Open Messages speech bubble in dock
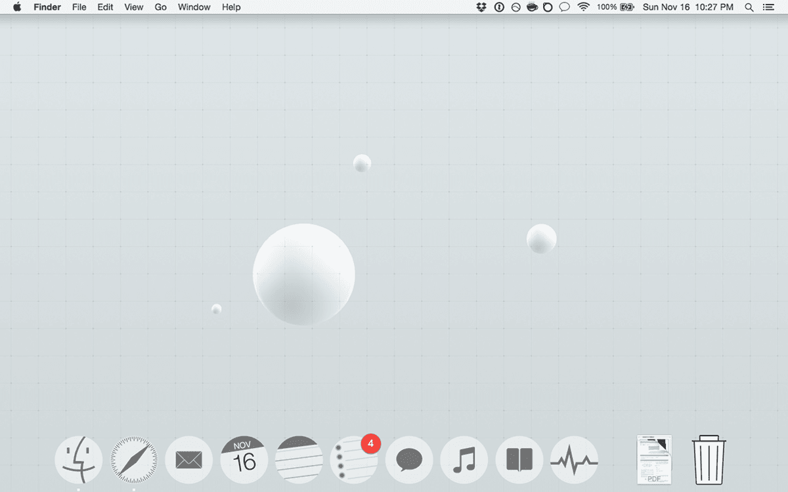This screenshot has height=492, width=788. [409, 460]
